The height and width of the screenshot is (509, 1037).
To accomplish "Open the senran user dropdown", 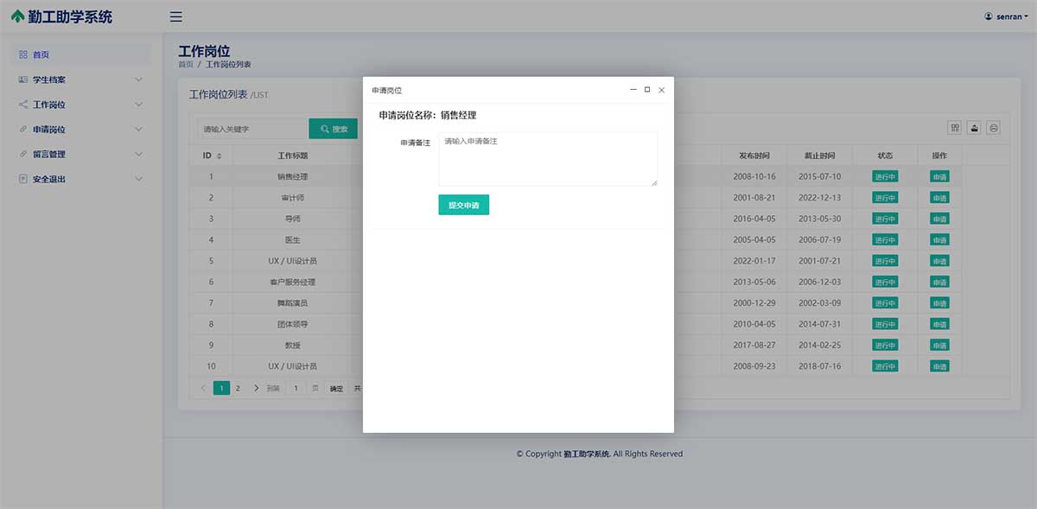I will coord(1006,16).
